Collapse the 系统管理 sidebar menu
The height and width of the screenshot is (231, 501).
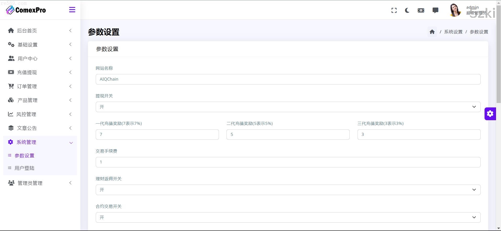click(x=40, y=142)
